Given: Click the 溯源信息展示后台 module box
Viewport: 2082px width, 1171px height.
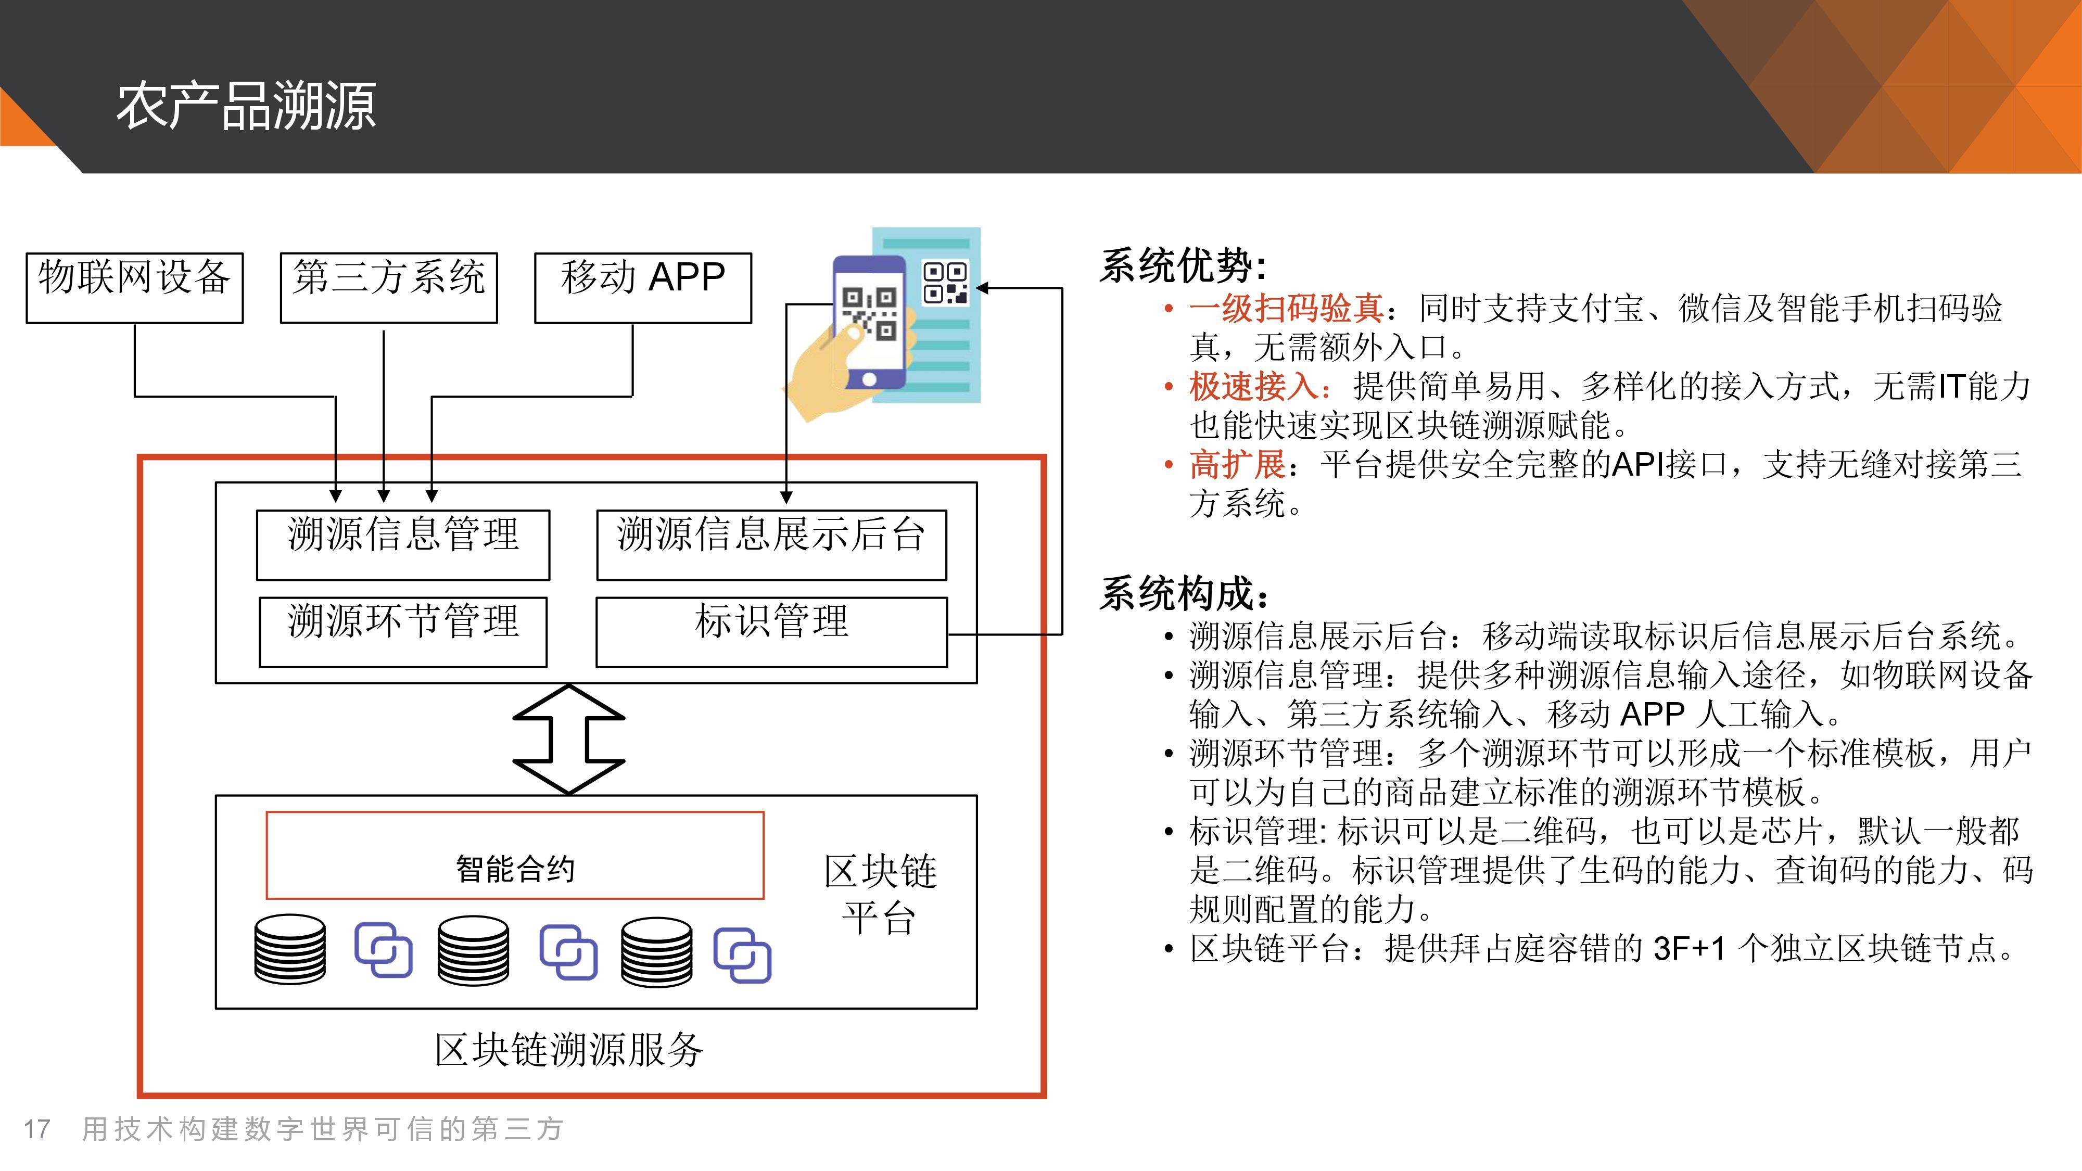Looking at the screenshot, I should tap(772, 545).
